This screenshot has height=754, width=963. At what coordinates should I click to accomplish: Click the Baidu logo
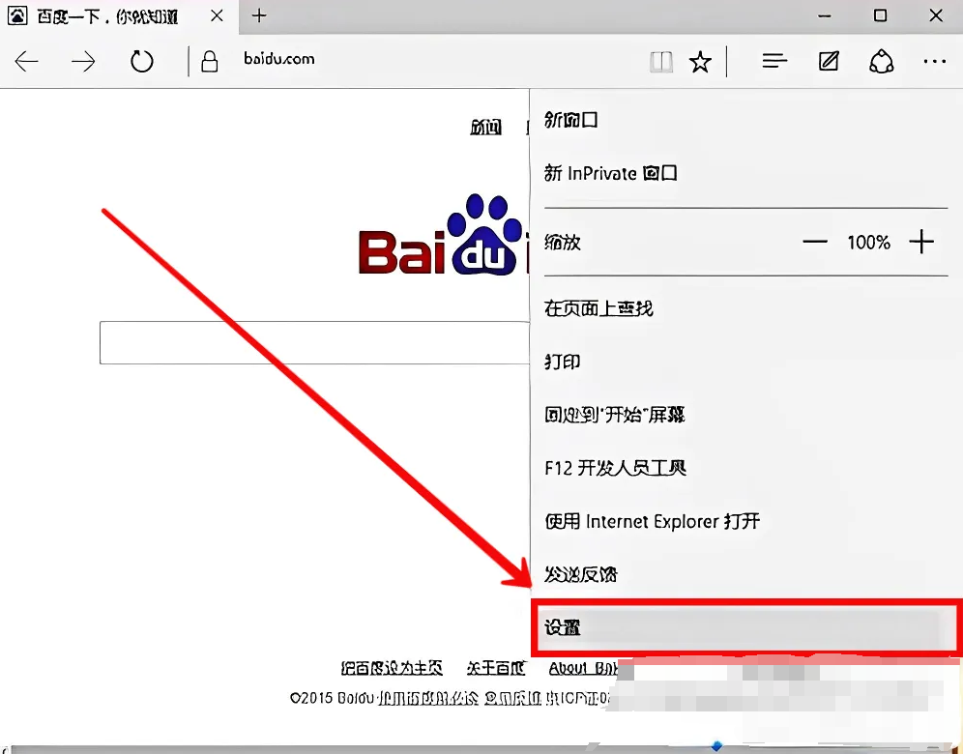[x=444, y=237]
